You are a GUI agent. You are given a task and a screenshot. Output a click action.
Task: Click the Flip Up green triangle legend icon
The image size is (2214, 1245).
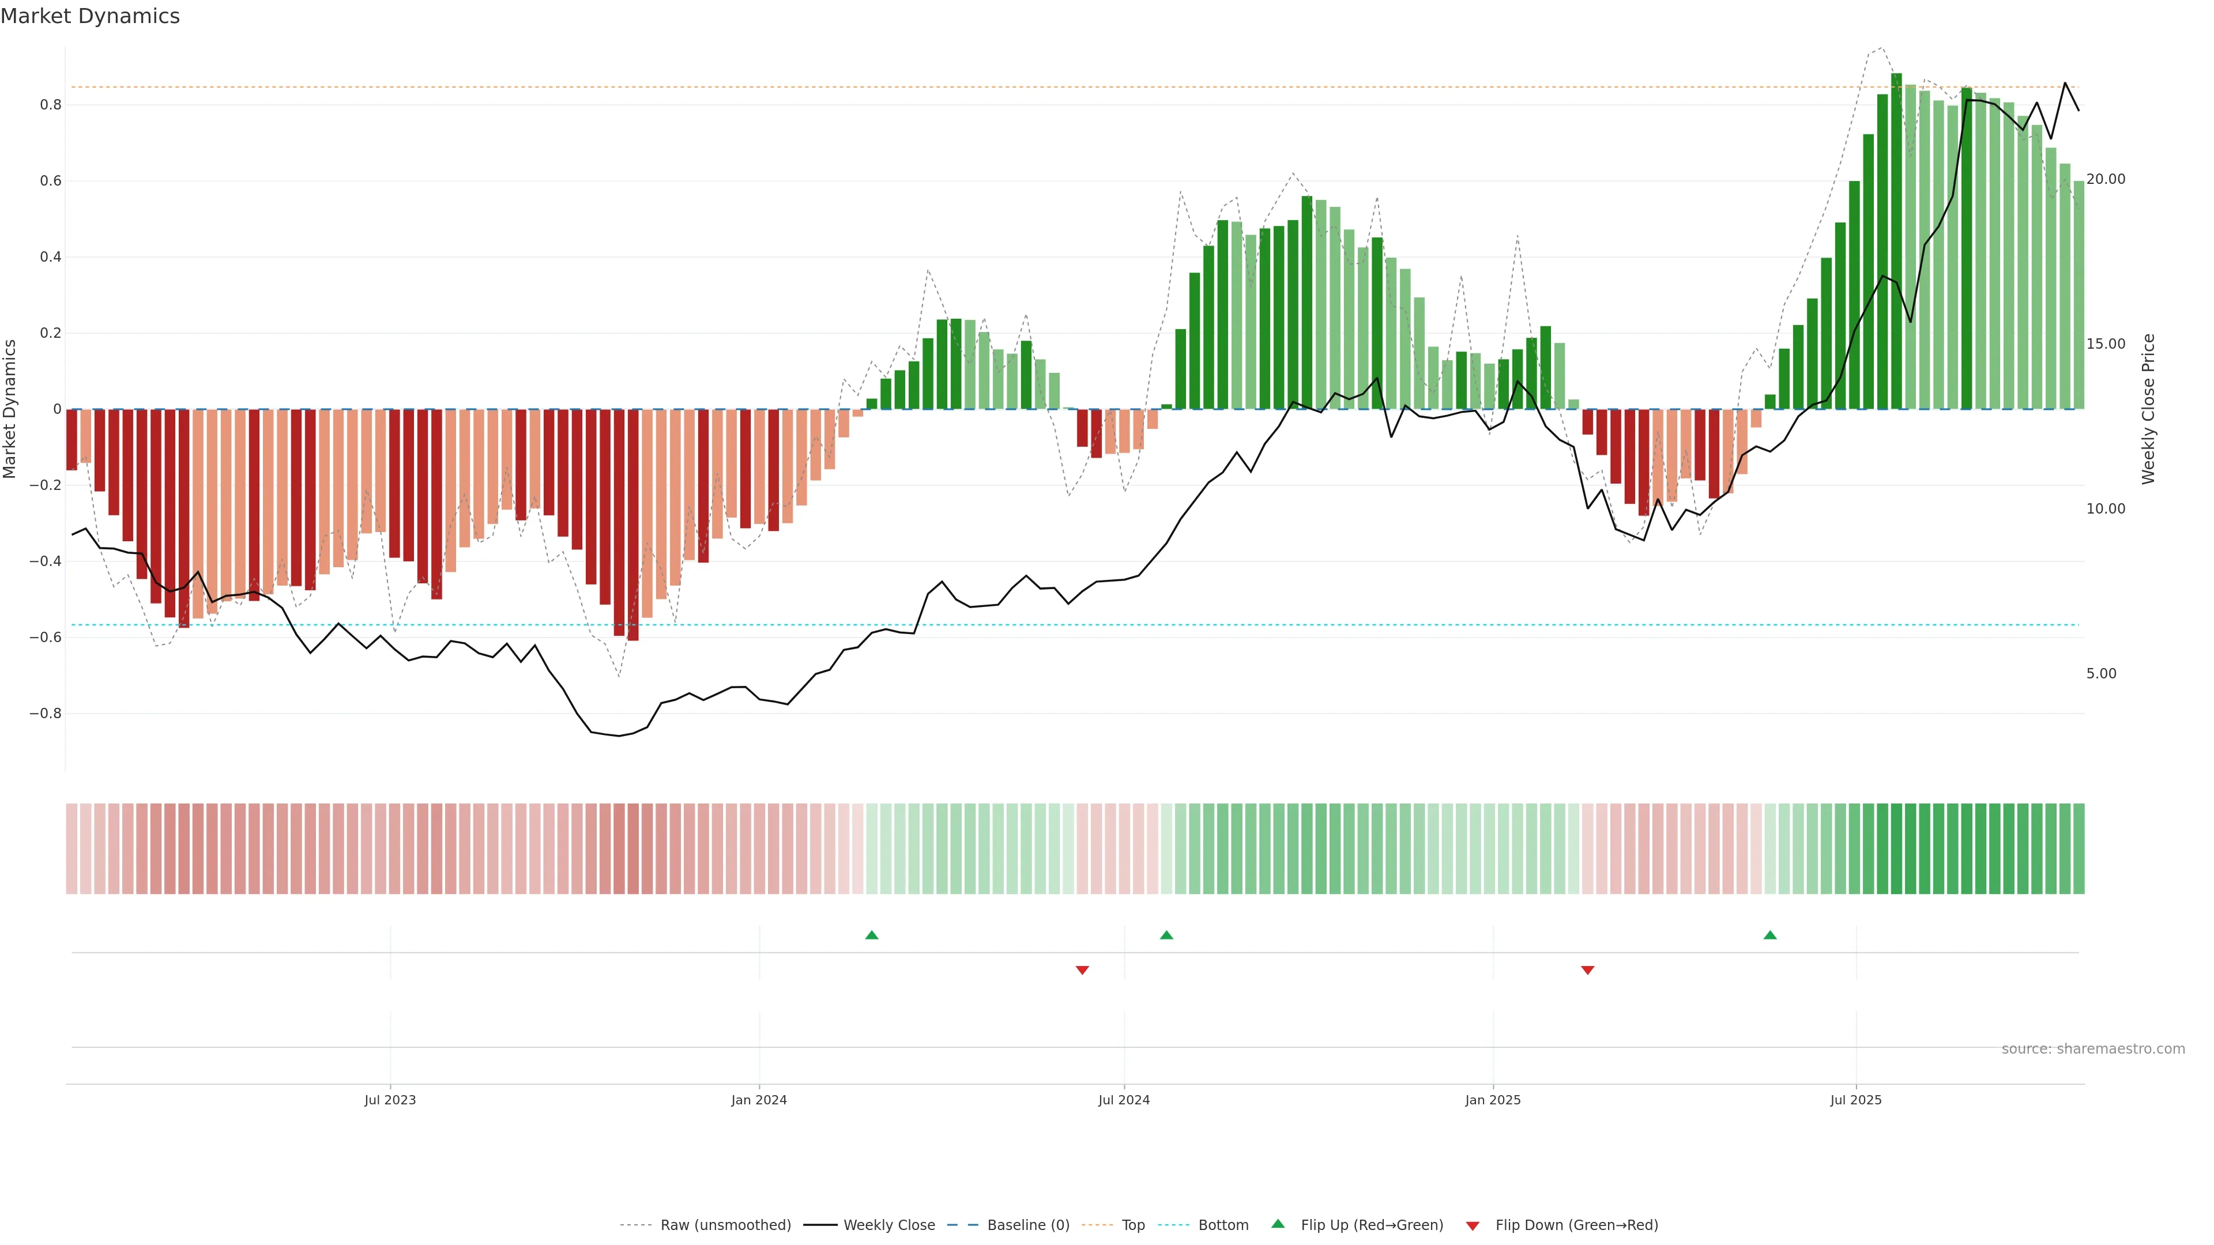tap(1278, 1224)
